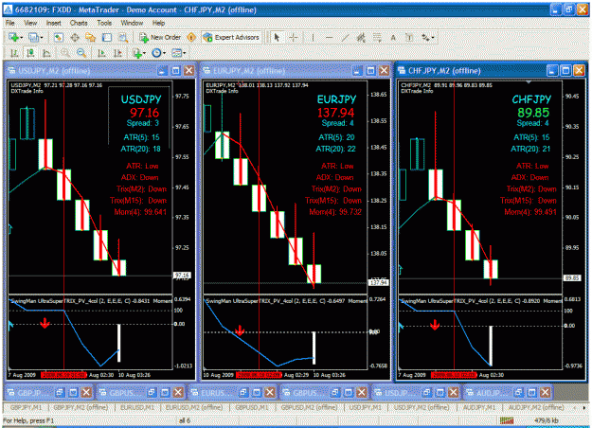Click the '479/6 kb' traffic indicator

[547, 420]
